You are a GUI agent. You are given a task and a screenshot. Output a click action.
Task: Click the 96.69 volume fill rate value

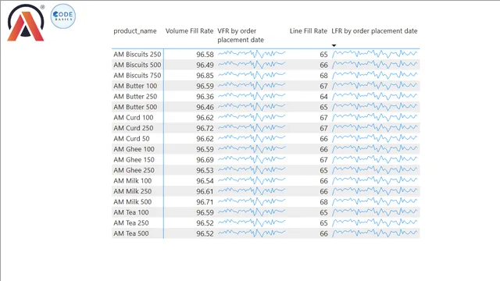pos(205,159)
